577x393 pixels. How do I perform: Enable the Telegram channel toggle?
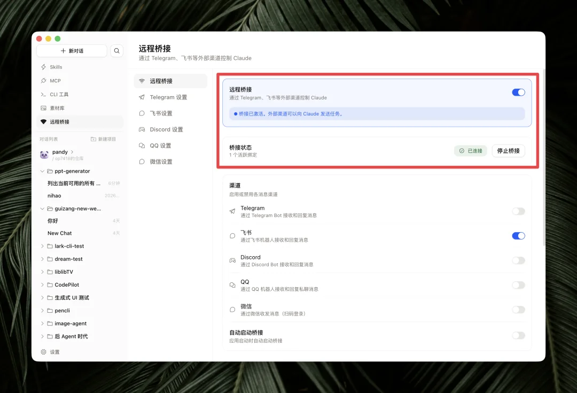(x=518, y=211)
